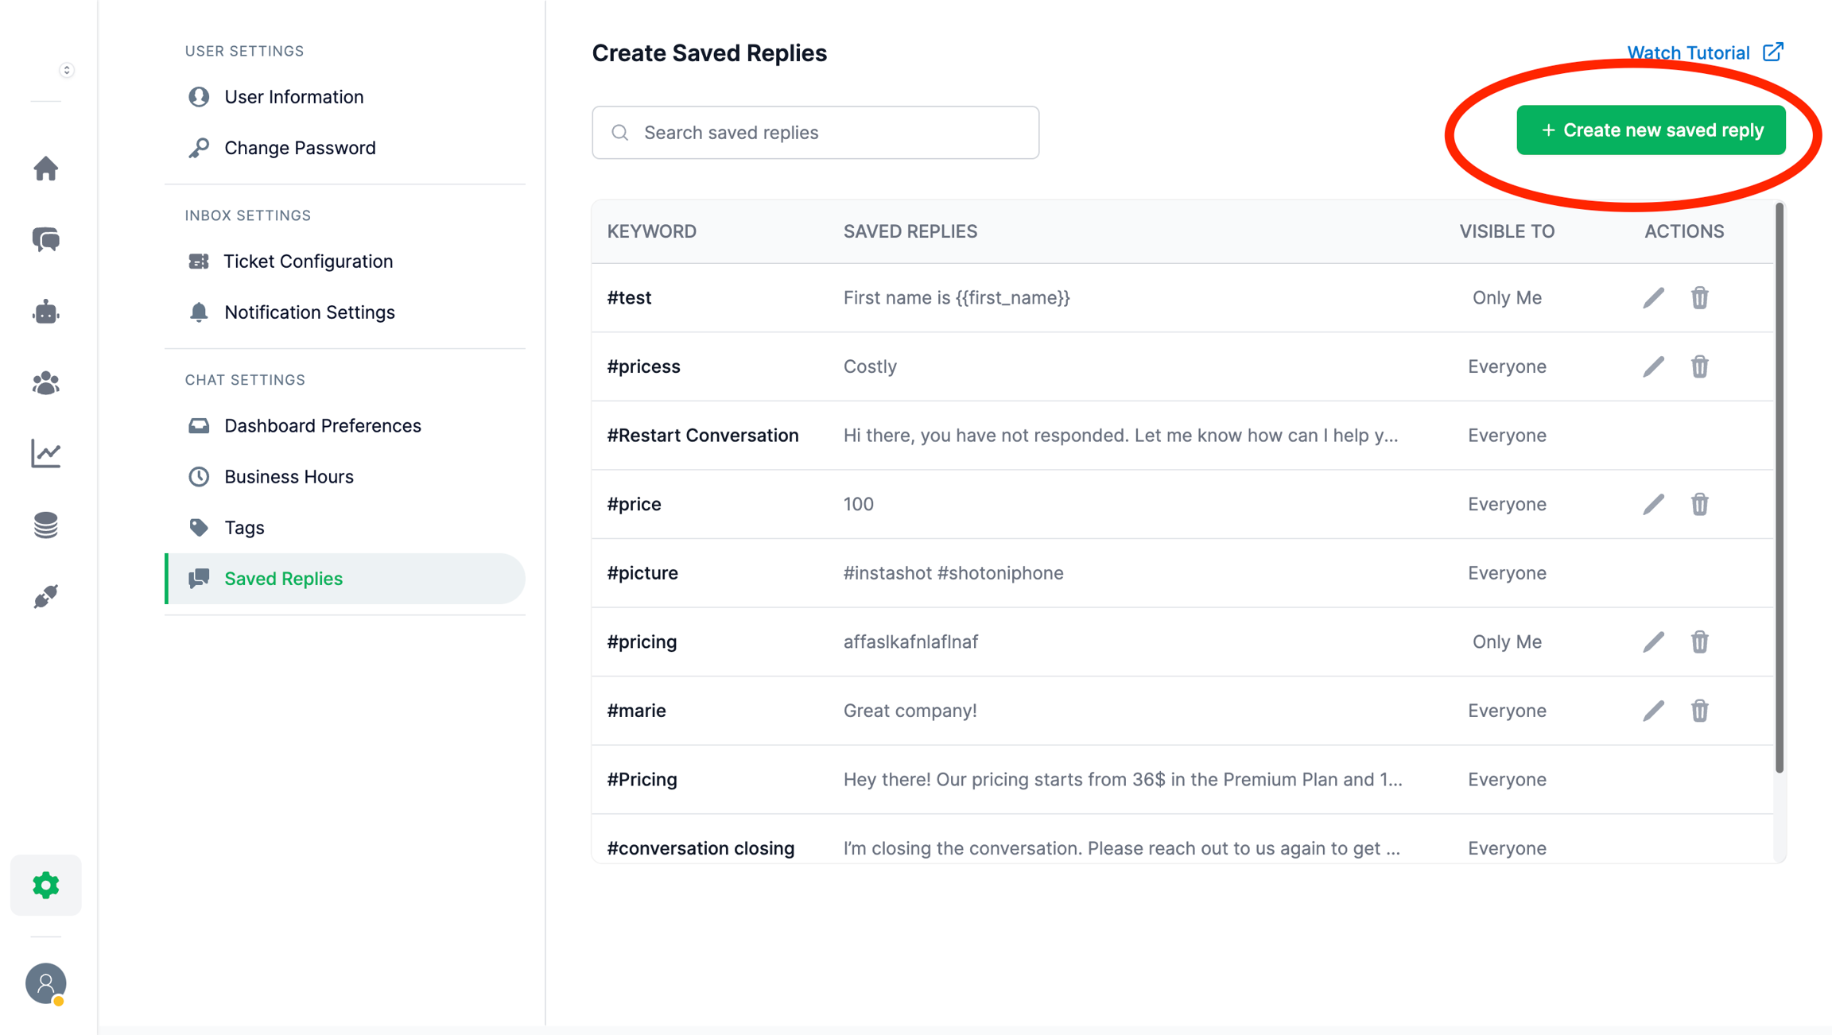
Task: Click the green settings gear icon
Action: tap(46, 885)
